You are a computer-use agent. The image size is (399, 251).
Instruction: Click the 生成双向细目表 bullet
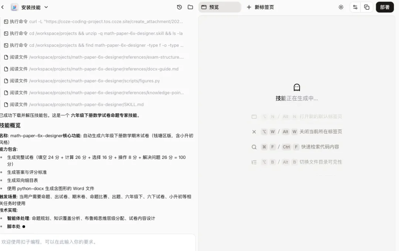coord(23,181)
